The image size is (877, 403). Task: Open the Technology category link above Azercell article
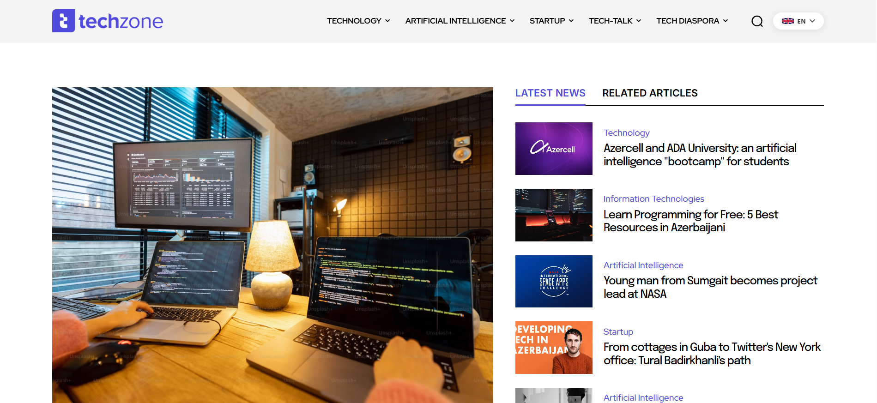(626, 133)
